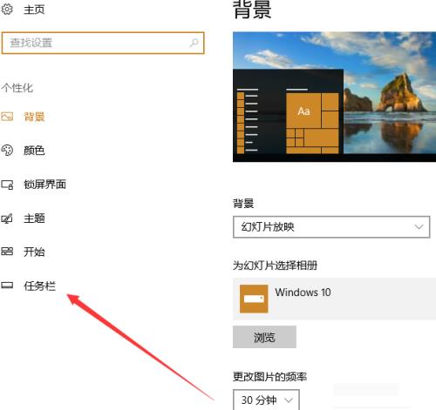Viewport: 436px width, 410px height.
Task: Click the 开始 tiles icon
Action: [7, 252]
